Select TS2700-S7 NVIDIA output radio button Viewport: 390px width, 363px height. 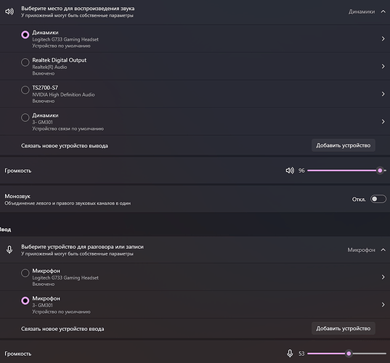[25, 90]
